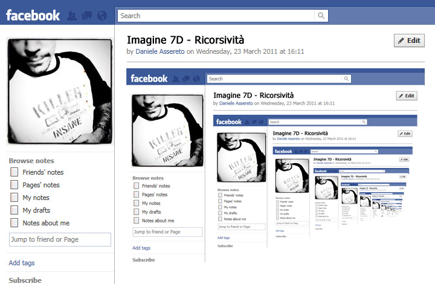View Notes about me
The height and width of the screenshot is (284, 435).
tap(46, 223)
